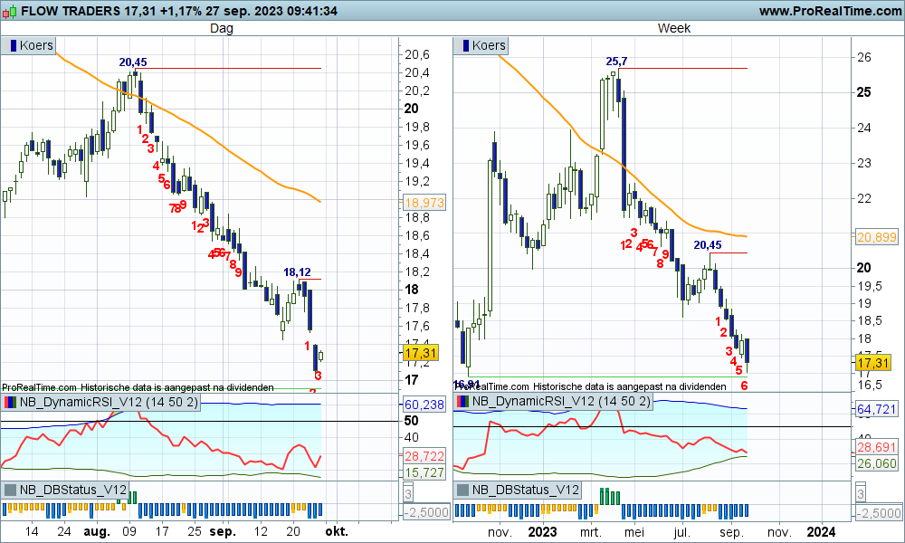
Task: Click the NB_DBStatus_V12 label in the Week chart
Action: pos(525,490)
